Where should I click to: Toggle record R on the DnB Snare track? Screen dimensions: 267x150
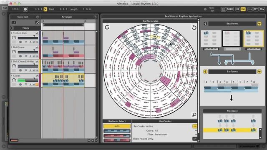pyautogui.click(x=30, y=56)
